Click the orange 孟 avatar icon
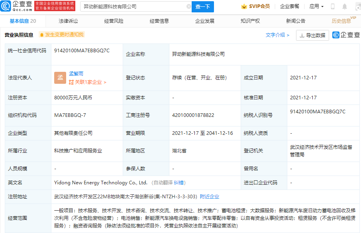361x233 pixels. [x=60, y=78]
